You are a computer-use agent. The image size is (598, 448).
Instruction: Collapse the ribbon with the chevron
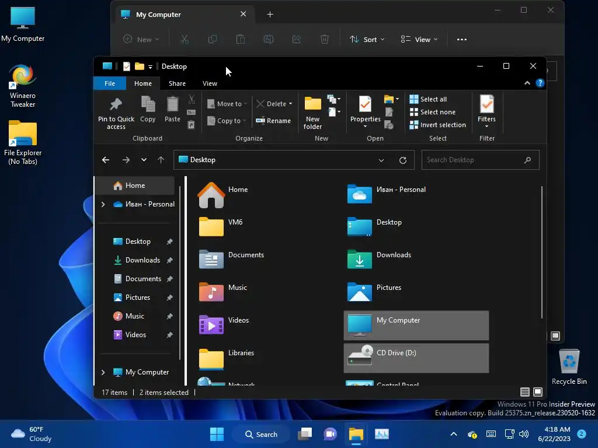point(527,83)
